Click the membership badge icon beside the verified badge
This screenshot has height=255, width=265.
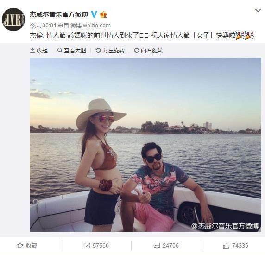coord(104,15)
